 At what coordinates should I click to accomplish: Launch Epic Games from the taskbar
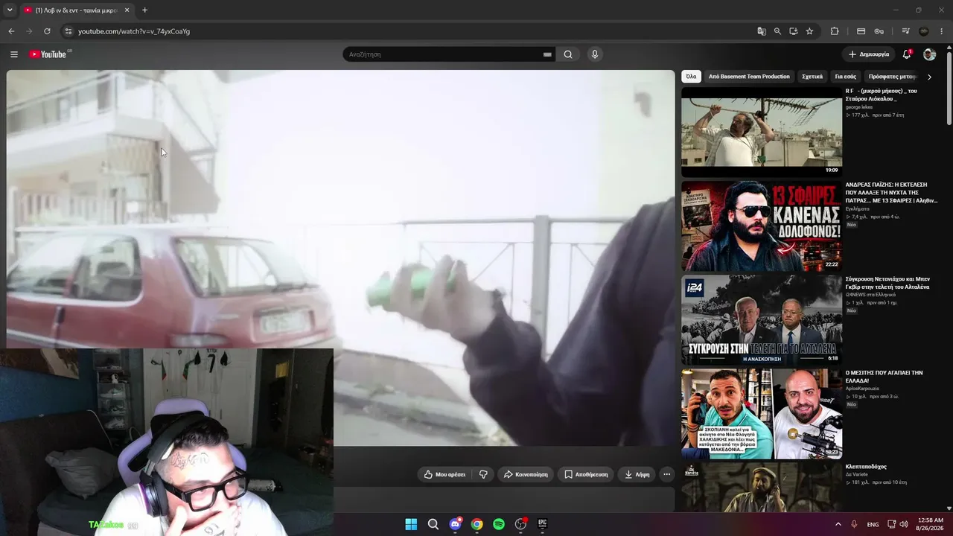[542, 524]
